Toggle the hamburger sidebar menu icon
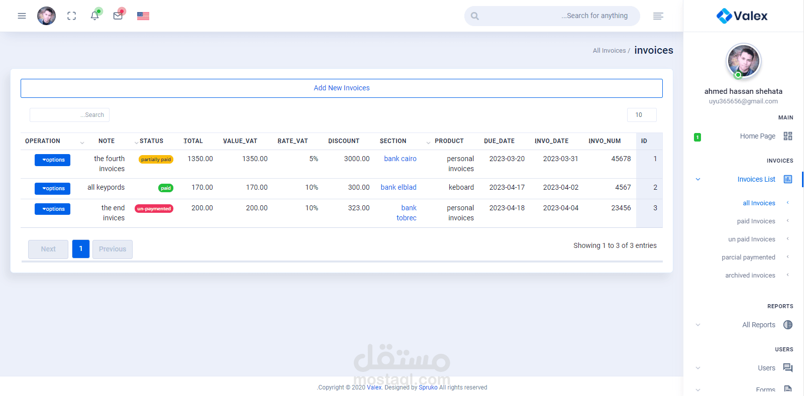The image size is (804, 396). [22, 16]
